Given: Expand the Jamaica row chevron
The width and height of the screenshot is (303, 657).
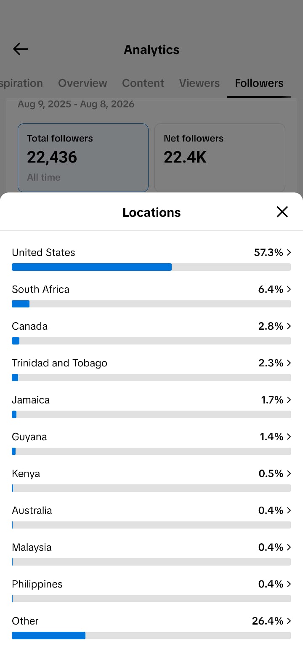Looking at the screenshot, I should tap(289, 400).
